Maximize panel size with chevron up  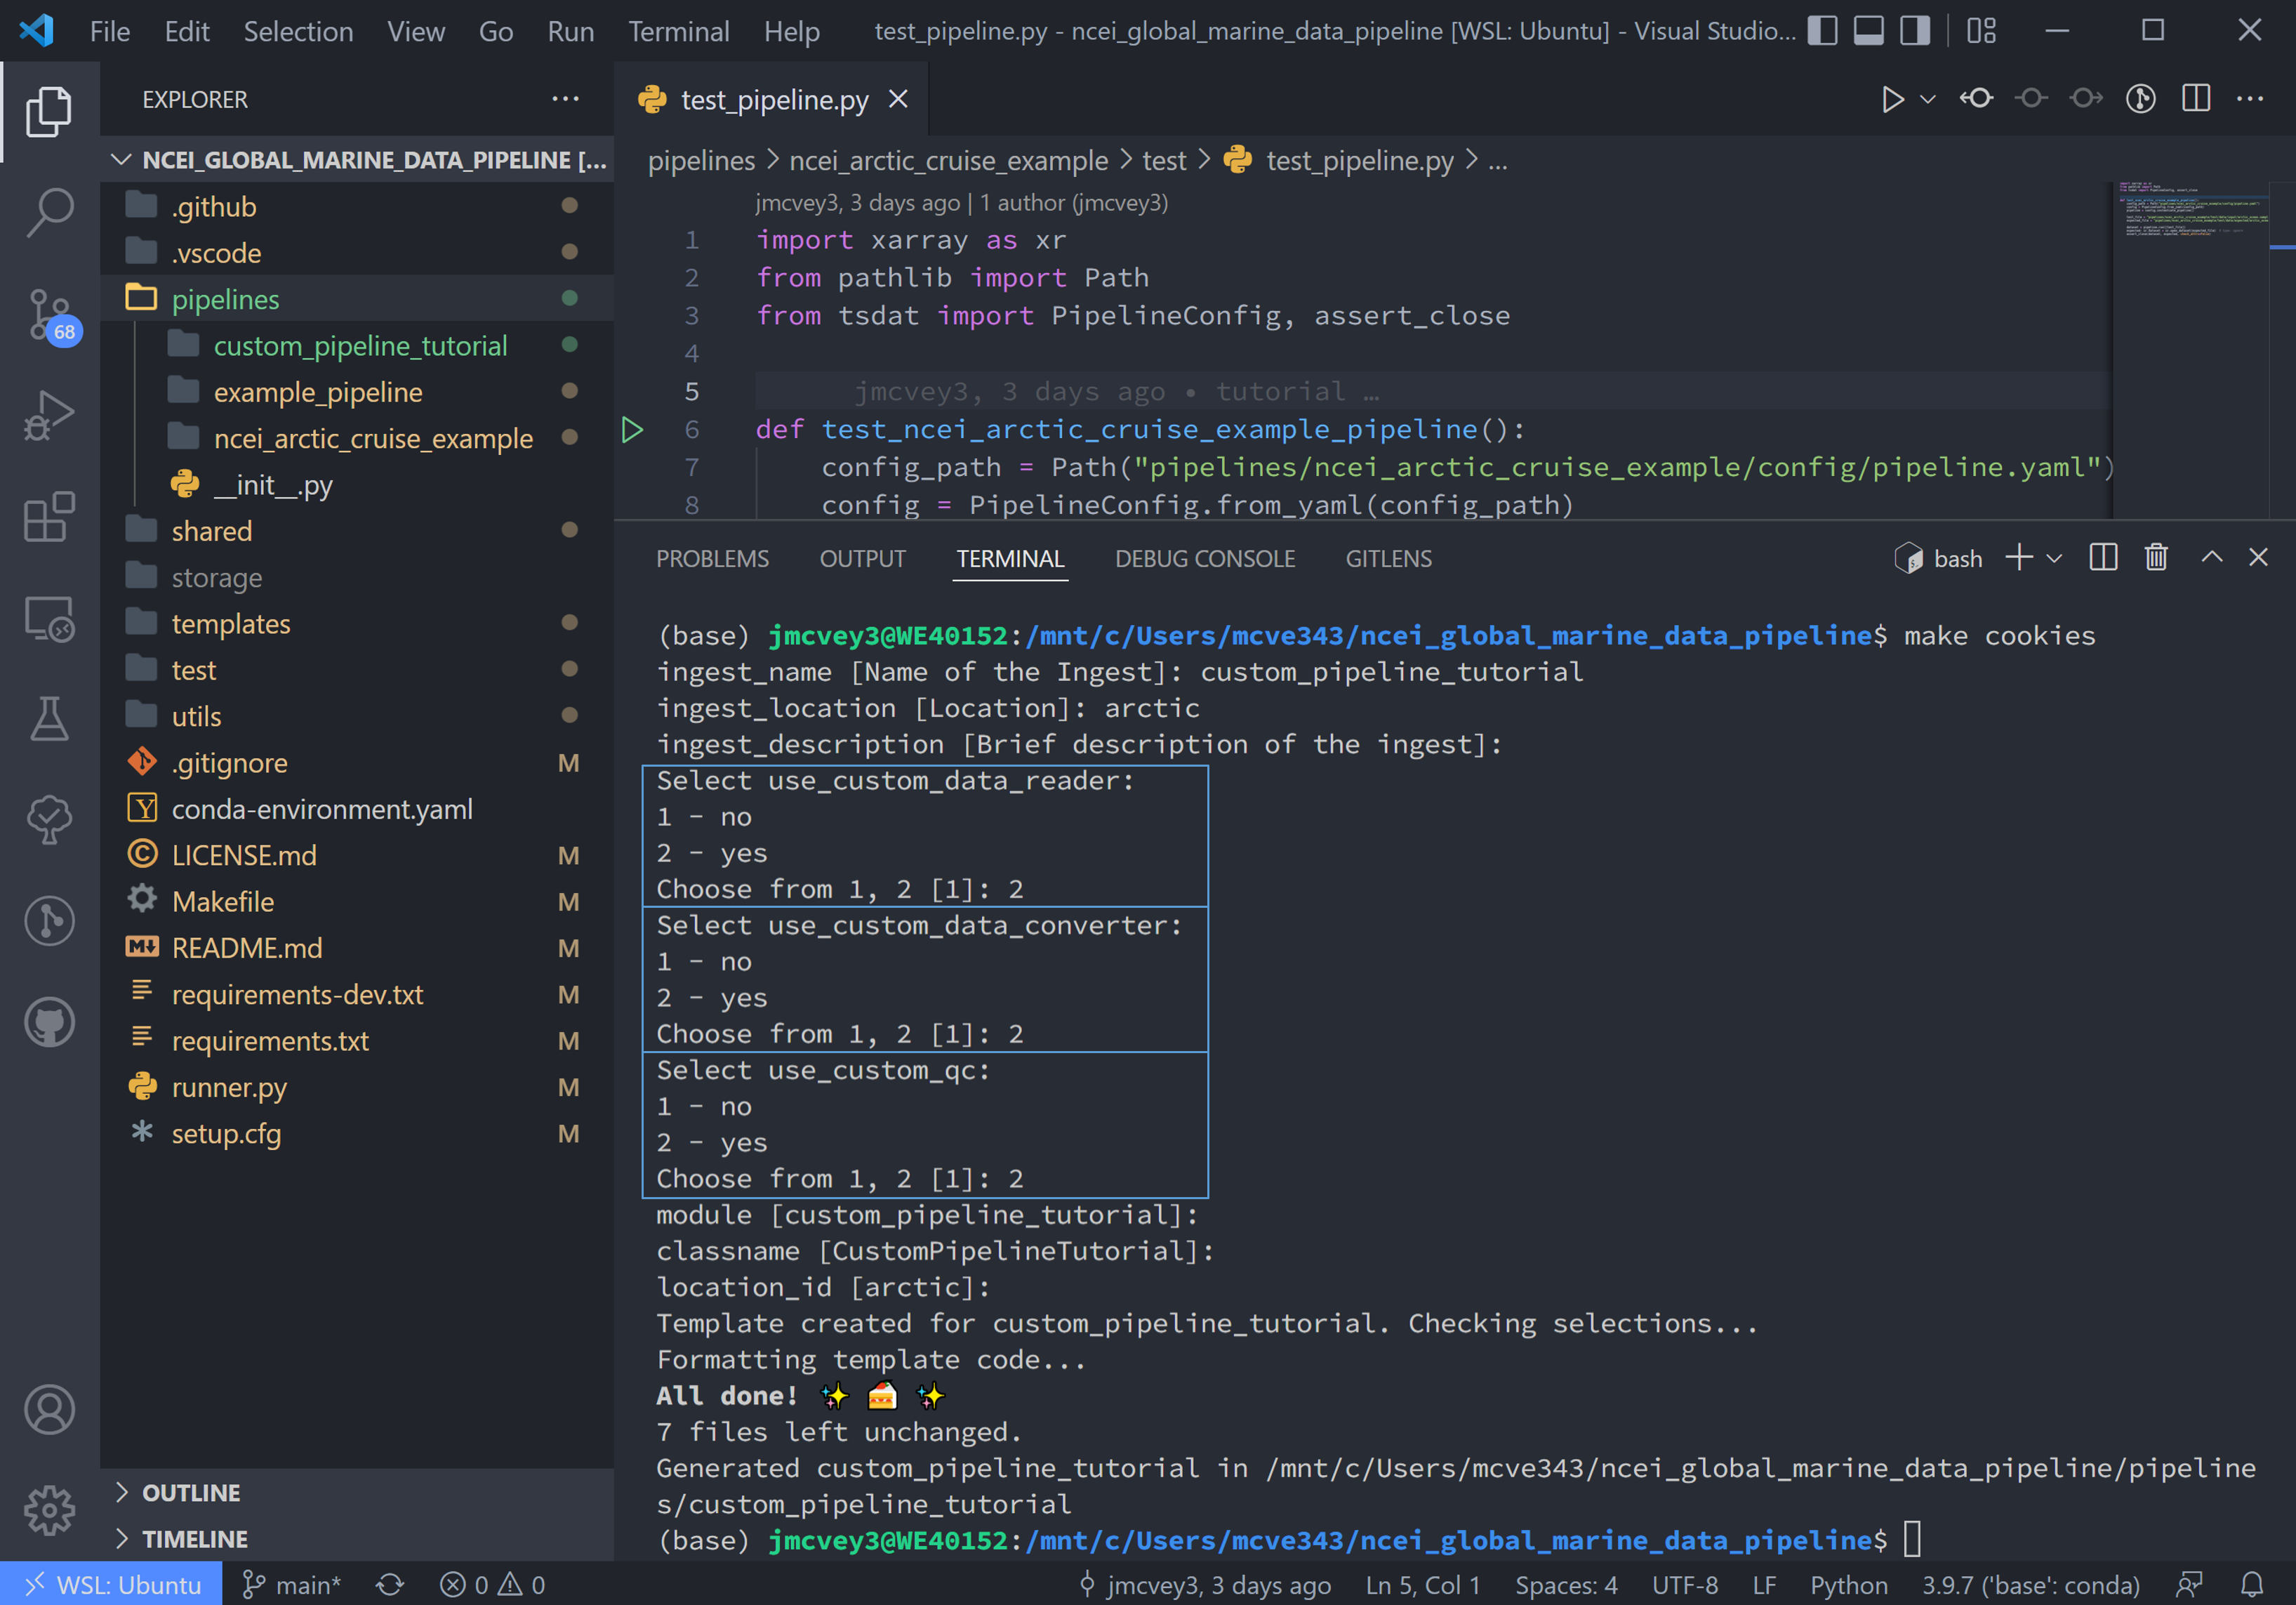click(2212, 558)
